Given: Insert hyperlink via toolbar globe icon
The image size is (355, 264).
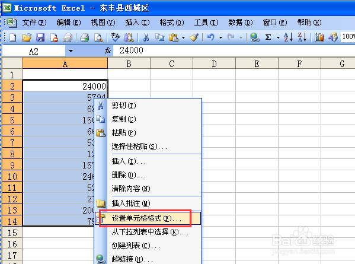Looking at the screenshot, I should point(254,37).
